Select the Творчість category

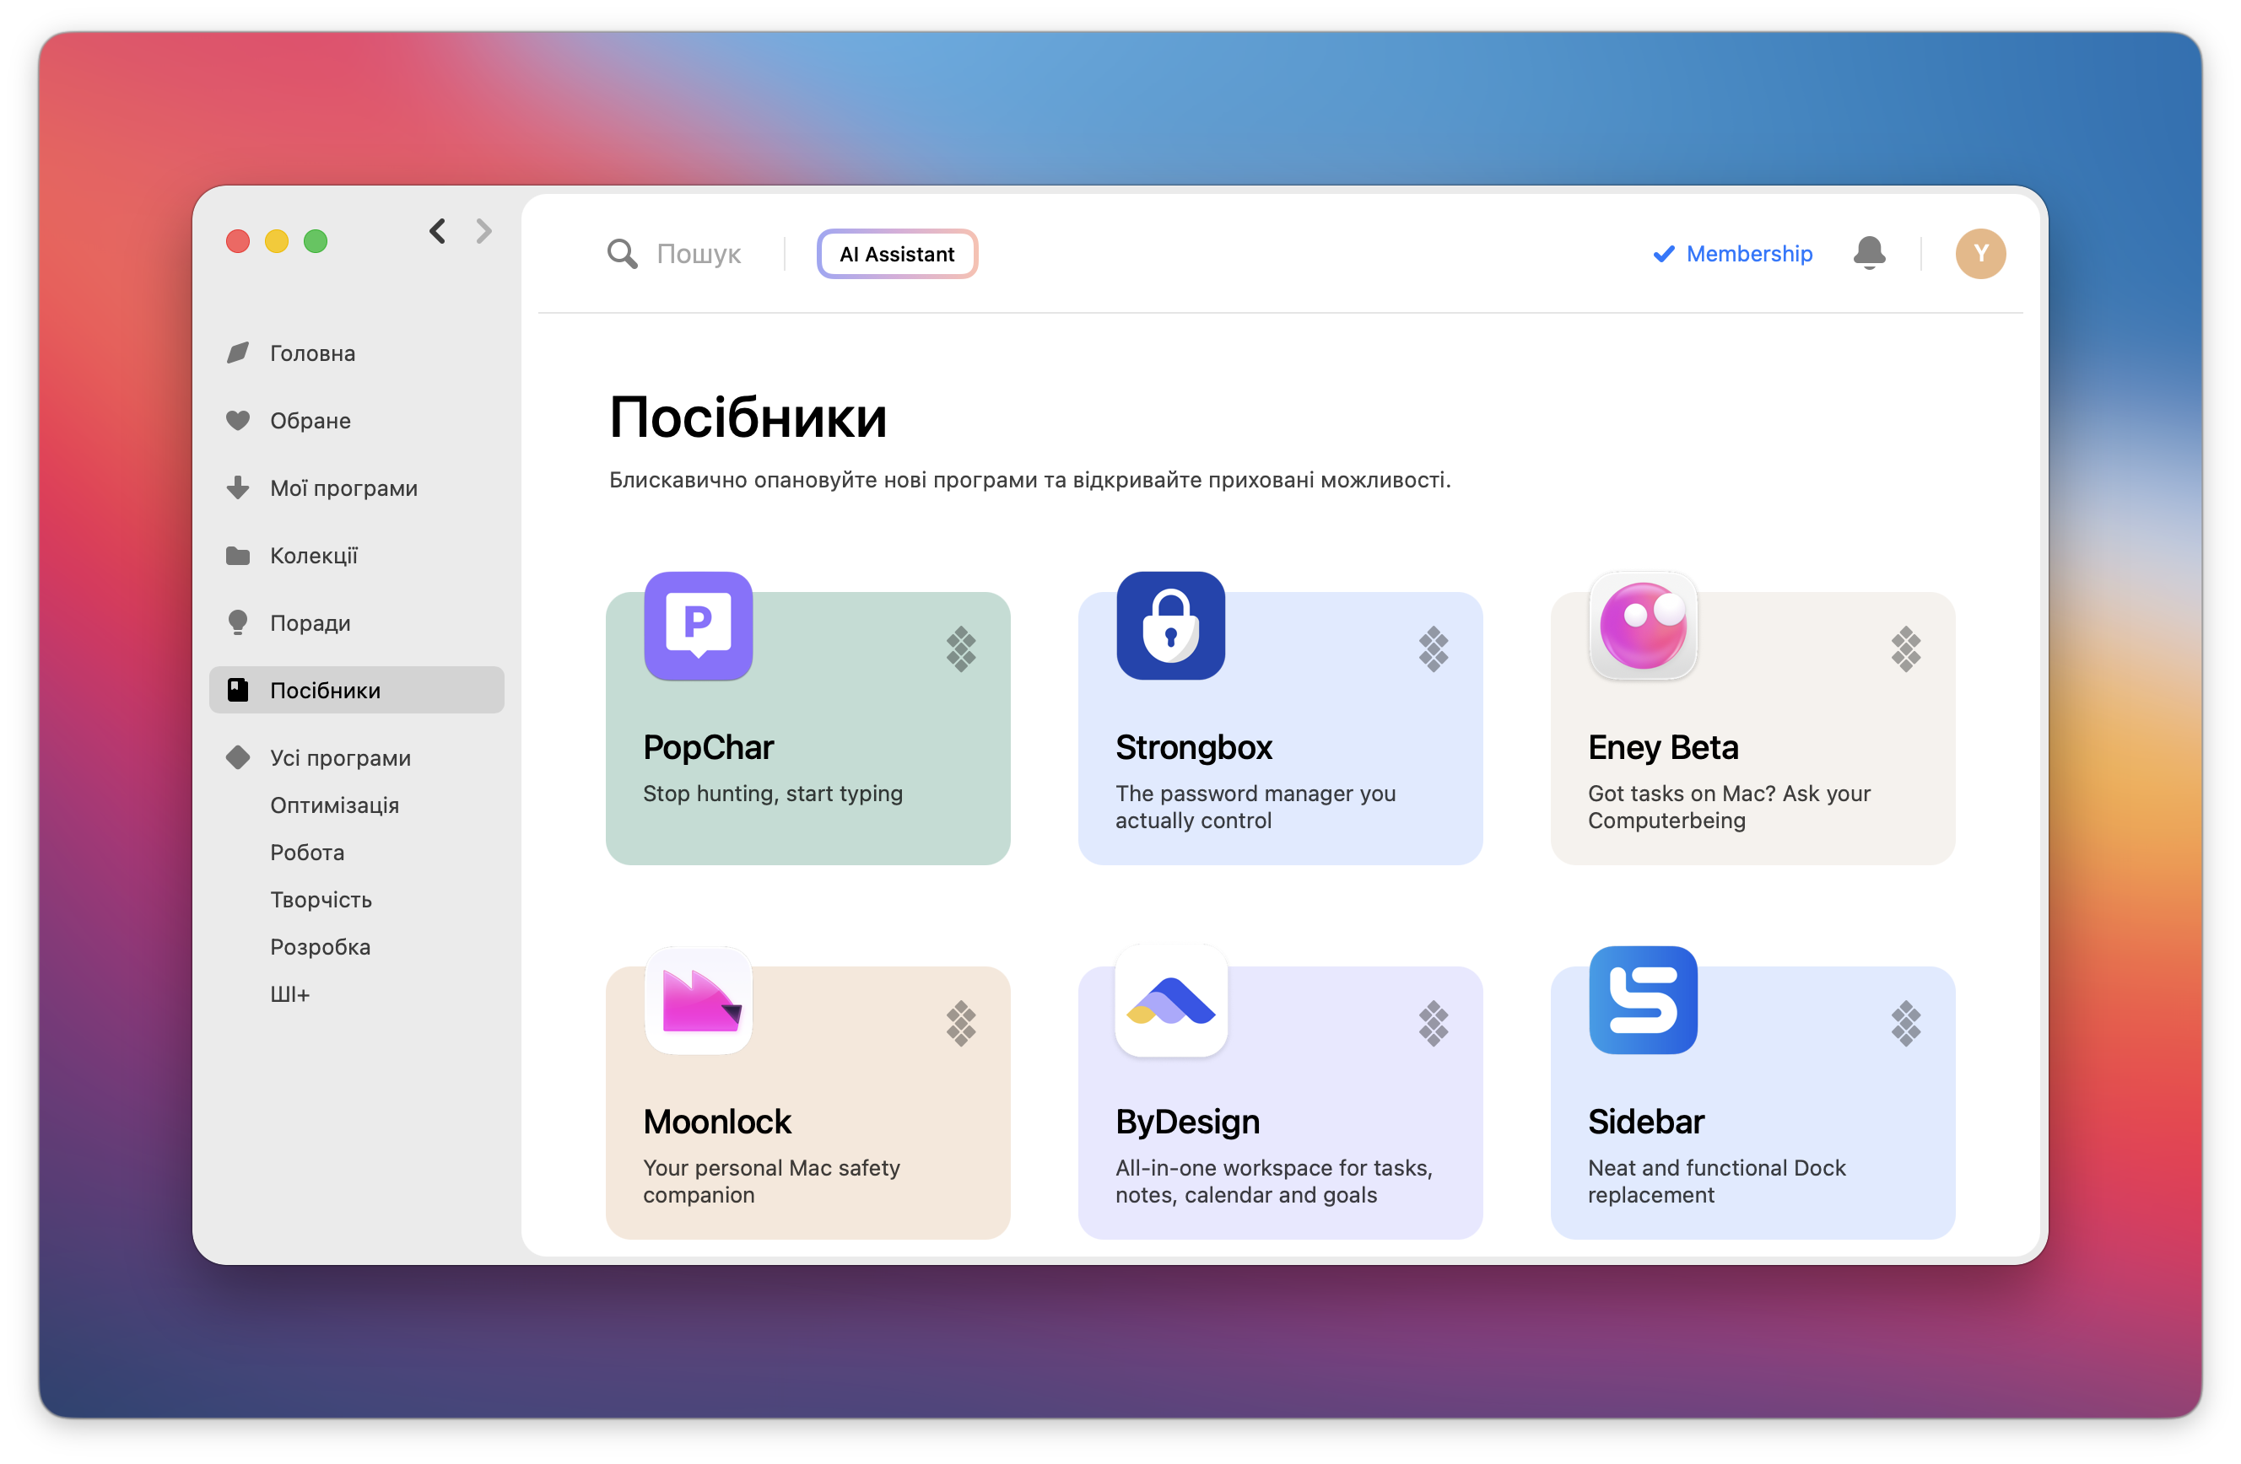click(x=321, y=900)
